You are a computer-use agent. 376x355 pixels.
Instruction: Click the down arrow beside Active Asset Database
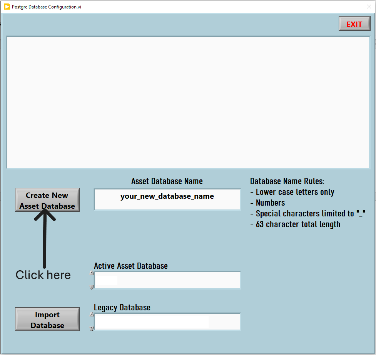pyautogui.click(x=92, y=287)
